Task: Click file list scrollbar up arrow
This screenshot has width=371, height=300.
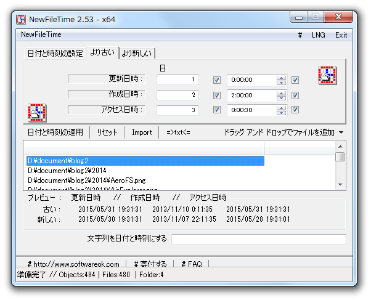Action: (340, 147)
